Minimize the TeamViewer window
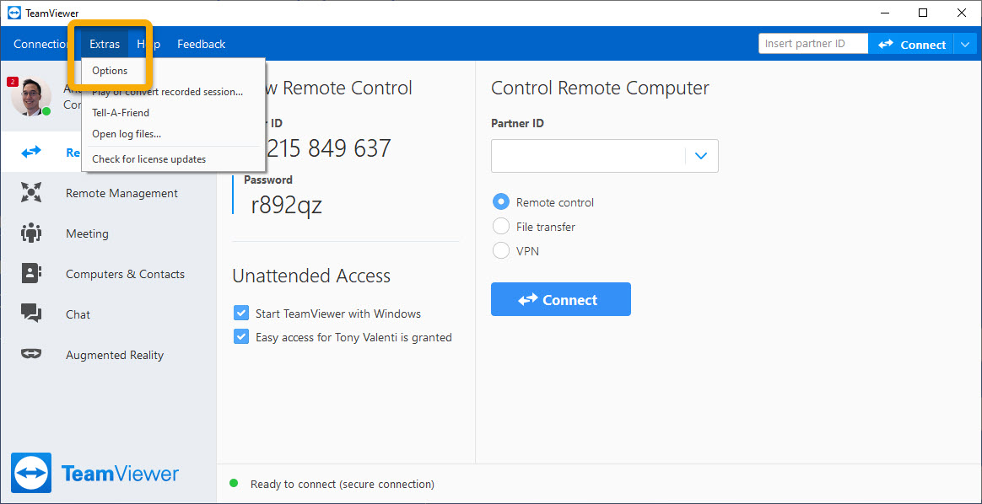This screenshot has width=982, height=504. (883, 13)
